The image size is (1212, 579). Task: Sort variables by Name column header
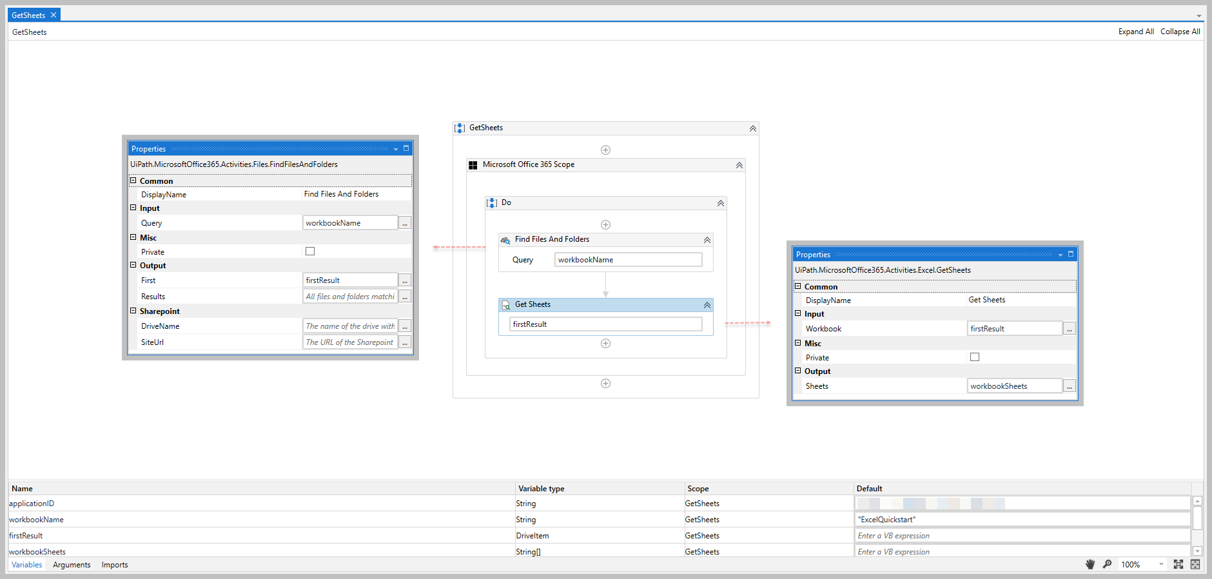pyautogui.click(x=261, y=489)
